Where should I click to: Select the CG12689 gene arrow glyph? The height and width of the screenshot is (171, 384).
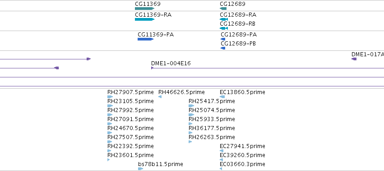(x=223, y=9)
